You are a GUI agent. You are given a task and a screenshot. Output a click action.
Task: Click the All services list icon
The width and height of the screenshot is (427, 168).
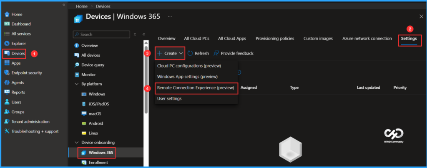point(7,34)
